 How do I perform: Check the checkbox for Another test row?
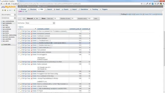pyautogui.click(x=19, y=71)
